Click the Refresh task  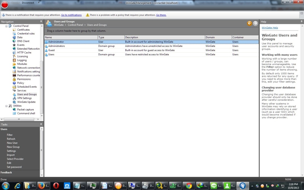11,139
